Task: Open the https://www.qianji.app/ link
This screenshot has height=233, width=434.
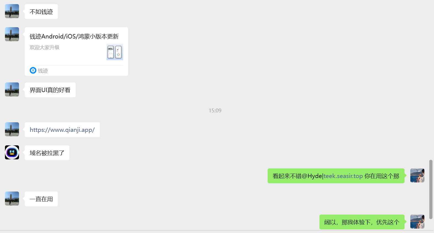Action: pos(62,130)
